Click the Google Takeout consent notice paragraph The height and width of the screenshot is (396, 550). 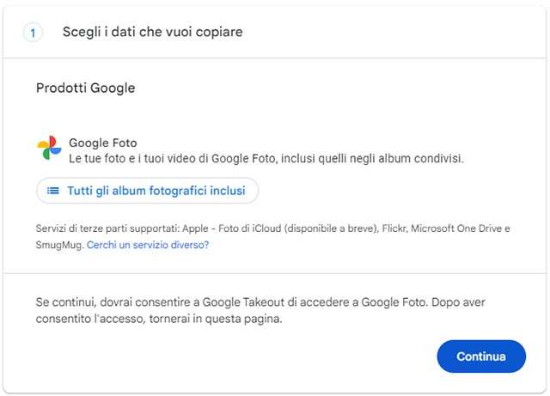click(x=266, y=311)
